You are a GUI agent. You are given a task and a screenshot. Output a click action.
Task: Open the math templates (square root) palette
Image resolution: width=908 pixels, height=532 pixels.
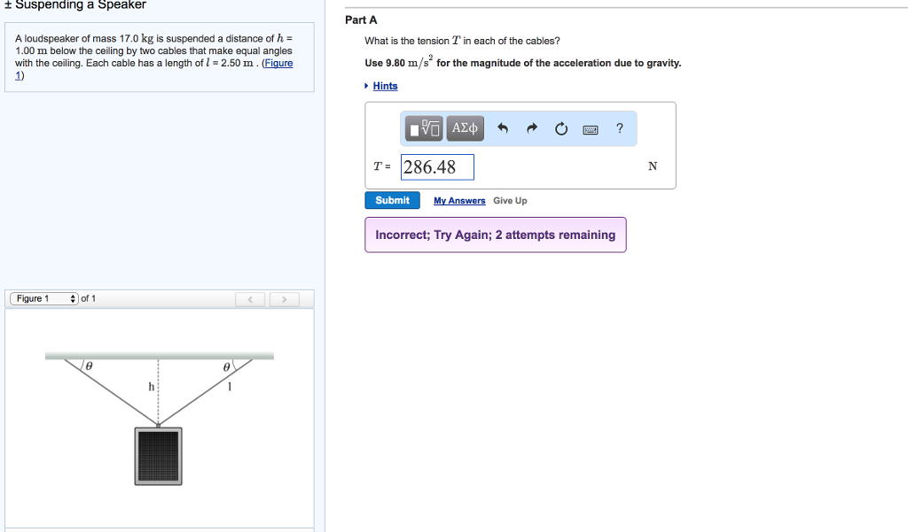click(x=424, y=128)
